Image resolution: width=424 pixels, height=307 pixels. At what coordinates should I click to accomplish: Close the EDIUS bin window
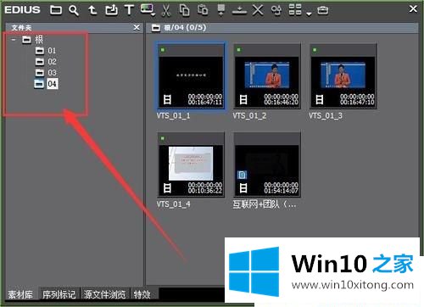[x=413, y=9]
